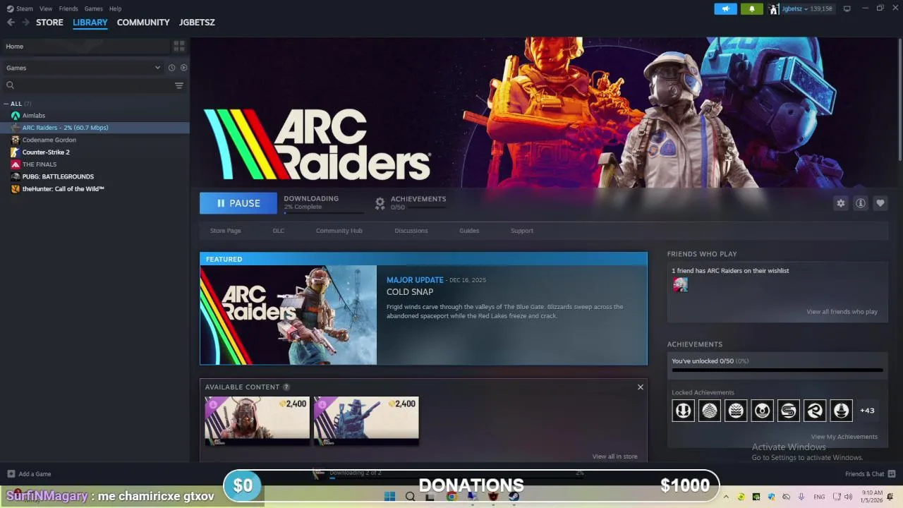Viewport: 903px width, 508px height.
Task: Open ARC Raiders manage gear icon
Action: [840, 203]
